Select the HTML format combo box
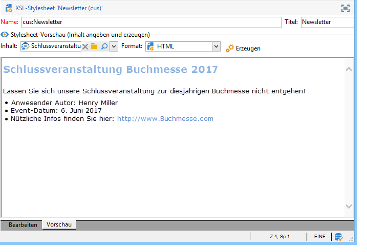Image resolution: width=367 pixels, height=252 pixels. click(x=183, y=46)
